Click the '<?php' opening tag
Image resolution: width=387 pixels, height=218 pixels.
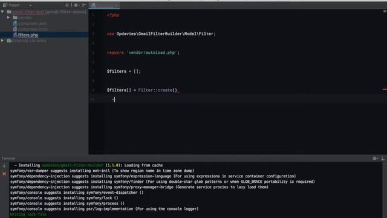(x=113, y=15)
